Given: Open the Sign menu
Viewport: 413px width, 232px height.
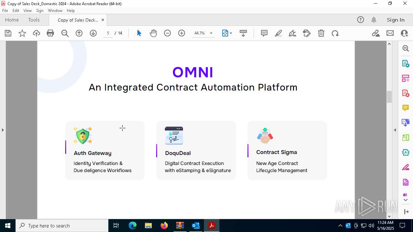Looking at the screenshot, I should point(40,11).
